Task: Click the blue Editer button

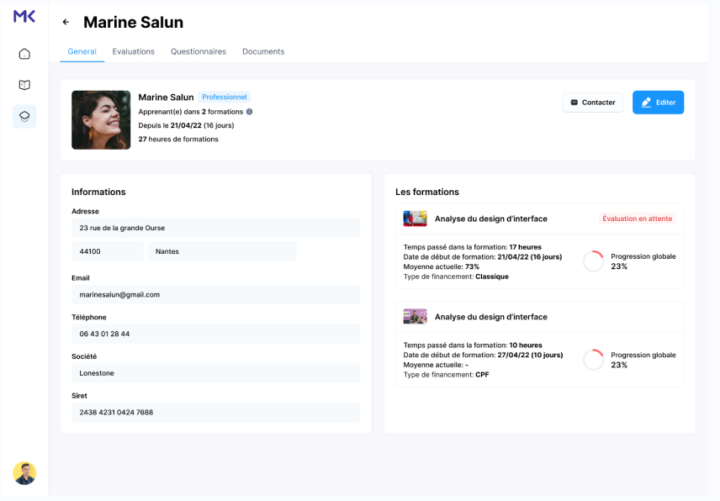Action: (658, 103)
